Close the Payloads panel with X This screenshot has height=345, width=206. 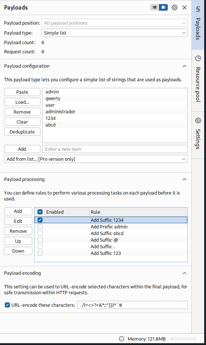(x=184, y=7)
